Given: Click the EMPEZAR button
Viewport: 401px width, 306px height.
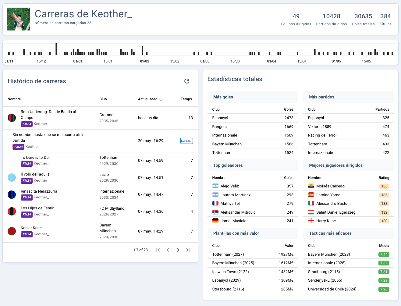Looking at the screenshot, I should 186,141.
